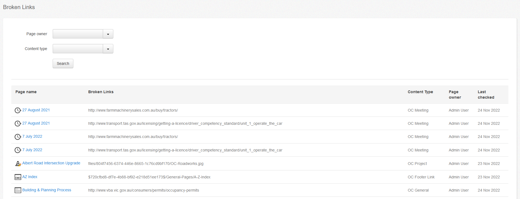Open the Albert Road Intersection Upgrade page link
This screenshot has width=520, height=199.
click(51, 163)
